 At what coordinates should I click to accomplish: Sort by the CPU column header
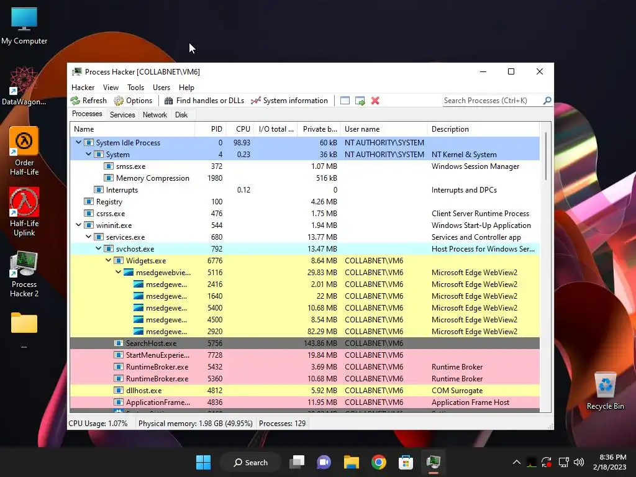tap(240, 129)
